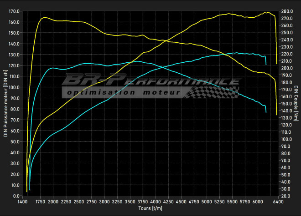Click the 'optimisation moteur' watermark text
Screen dimensions: 301x216
click(123, 92)
